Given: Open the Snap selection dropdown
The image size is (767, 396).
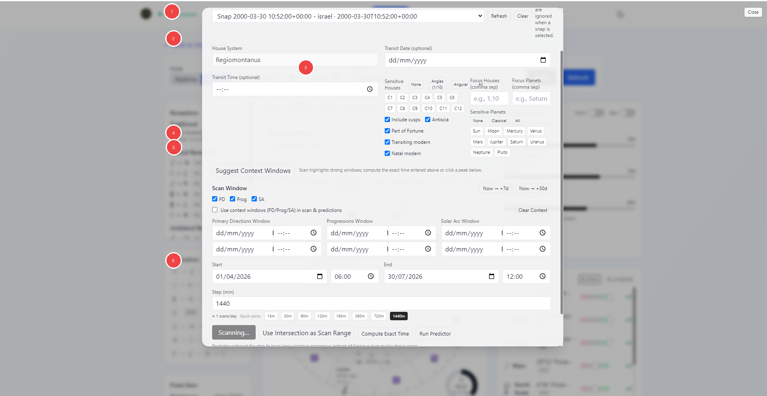Looking at the screenshot, I should point(348,16).
